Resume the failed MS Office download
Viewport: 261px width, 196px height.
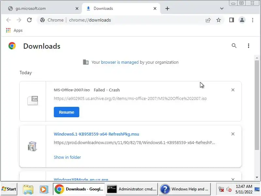click(x=67, y=112)
